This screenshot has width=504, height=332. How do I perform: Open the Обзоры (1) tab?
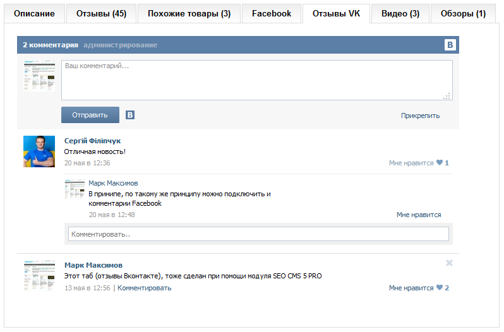463,13
